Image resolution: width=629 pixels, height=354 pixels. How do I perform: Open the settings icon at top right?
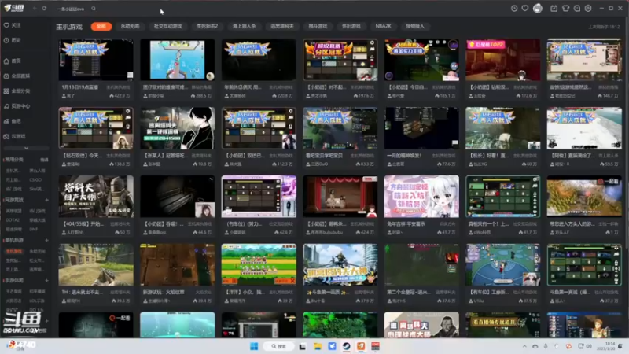pos(588,8)
